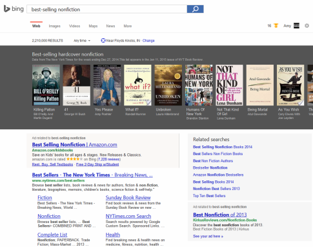Click the Yes Please title text

pos(104,110)
